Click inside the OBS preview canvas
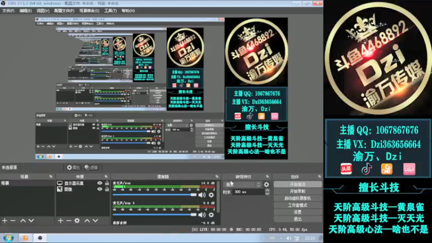Screen dimensions: 432x243 click(x=161, y=88)
